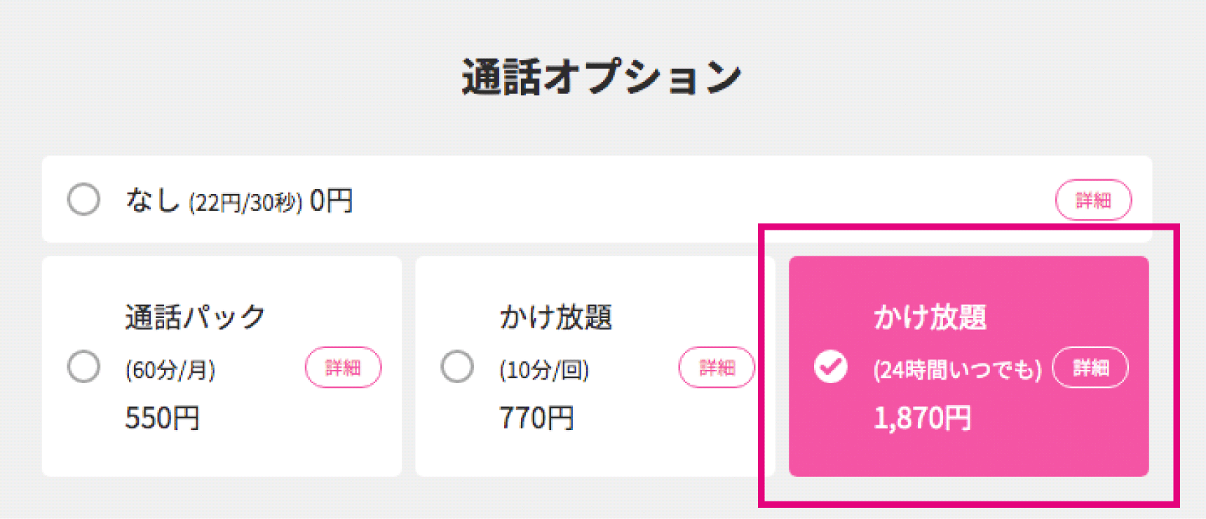Screen dimensions: 1206x519
Task: Open 詳細 for the なし option
Action: coord(1093,200)
